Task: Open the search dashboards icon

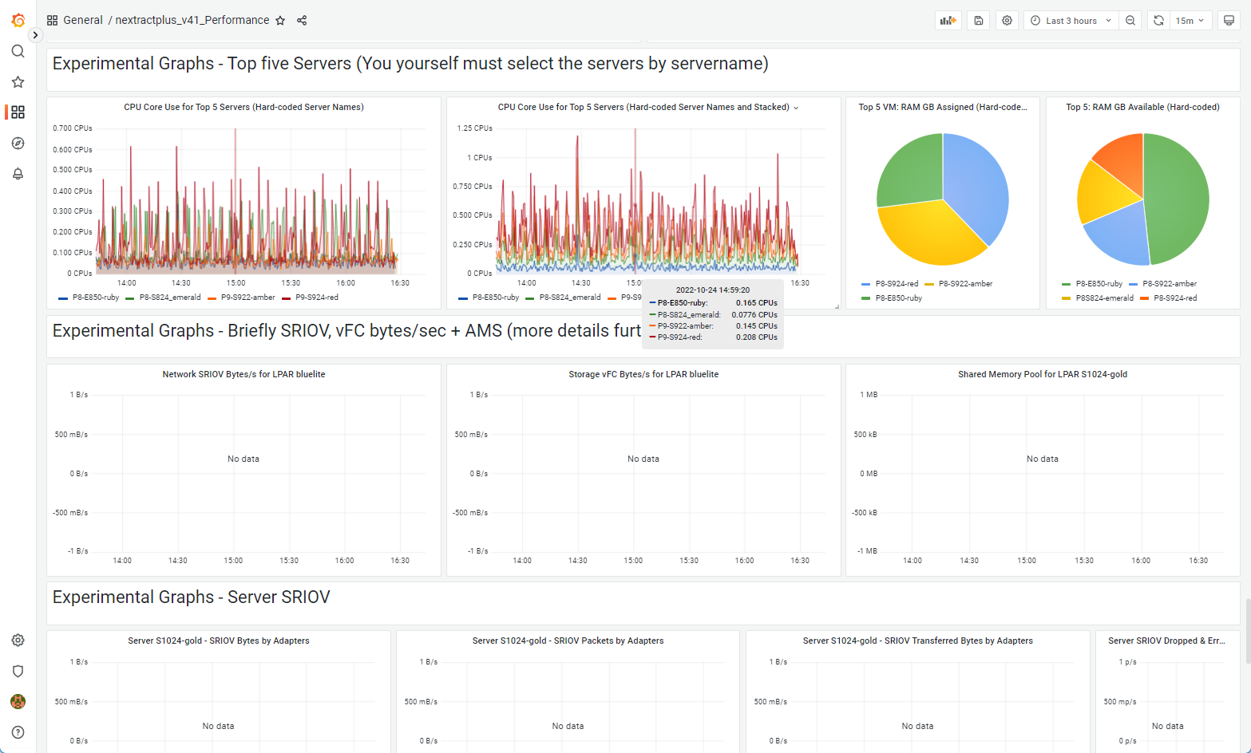Action: tap(18, 51)
